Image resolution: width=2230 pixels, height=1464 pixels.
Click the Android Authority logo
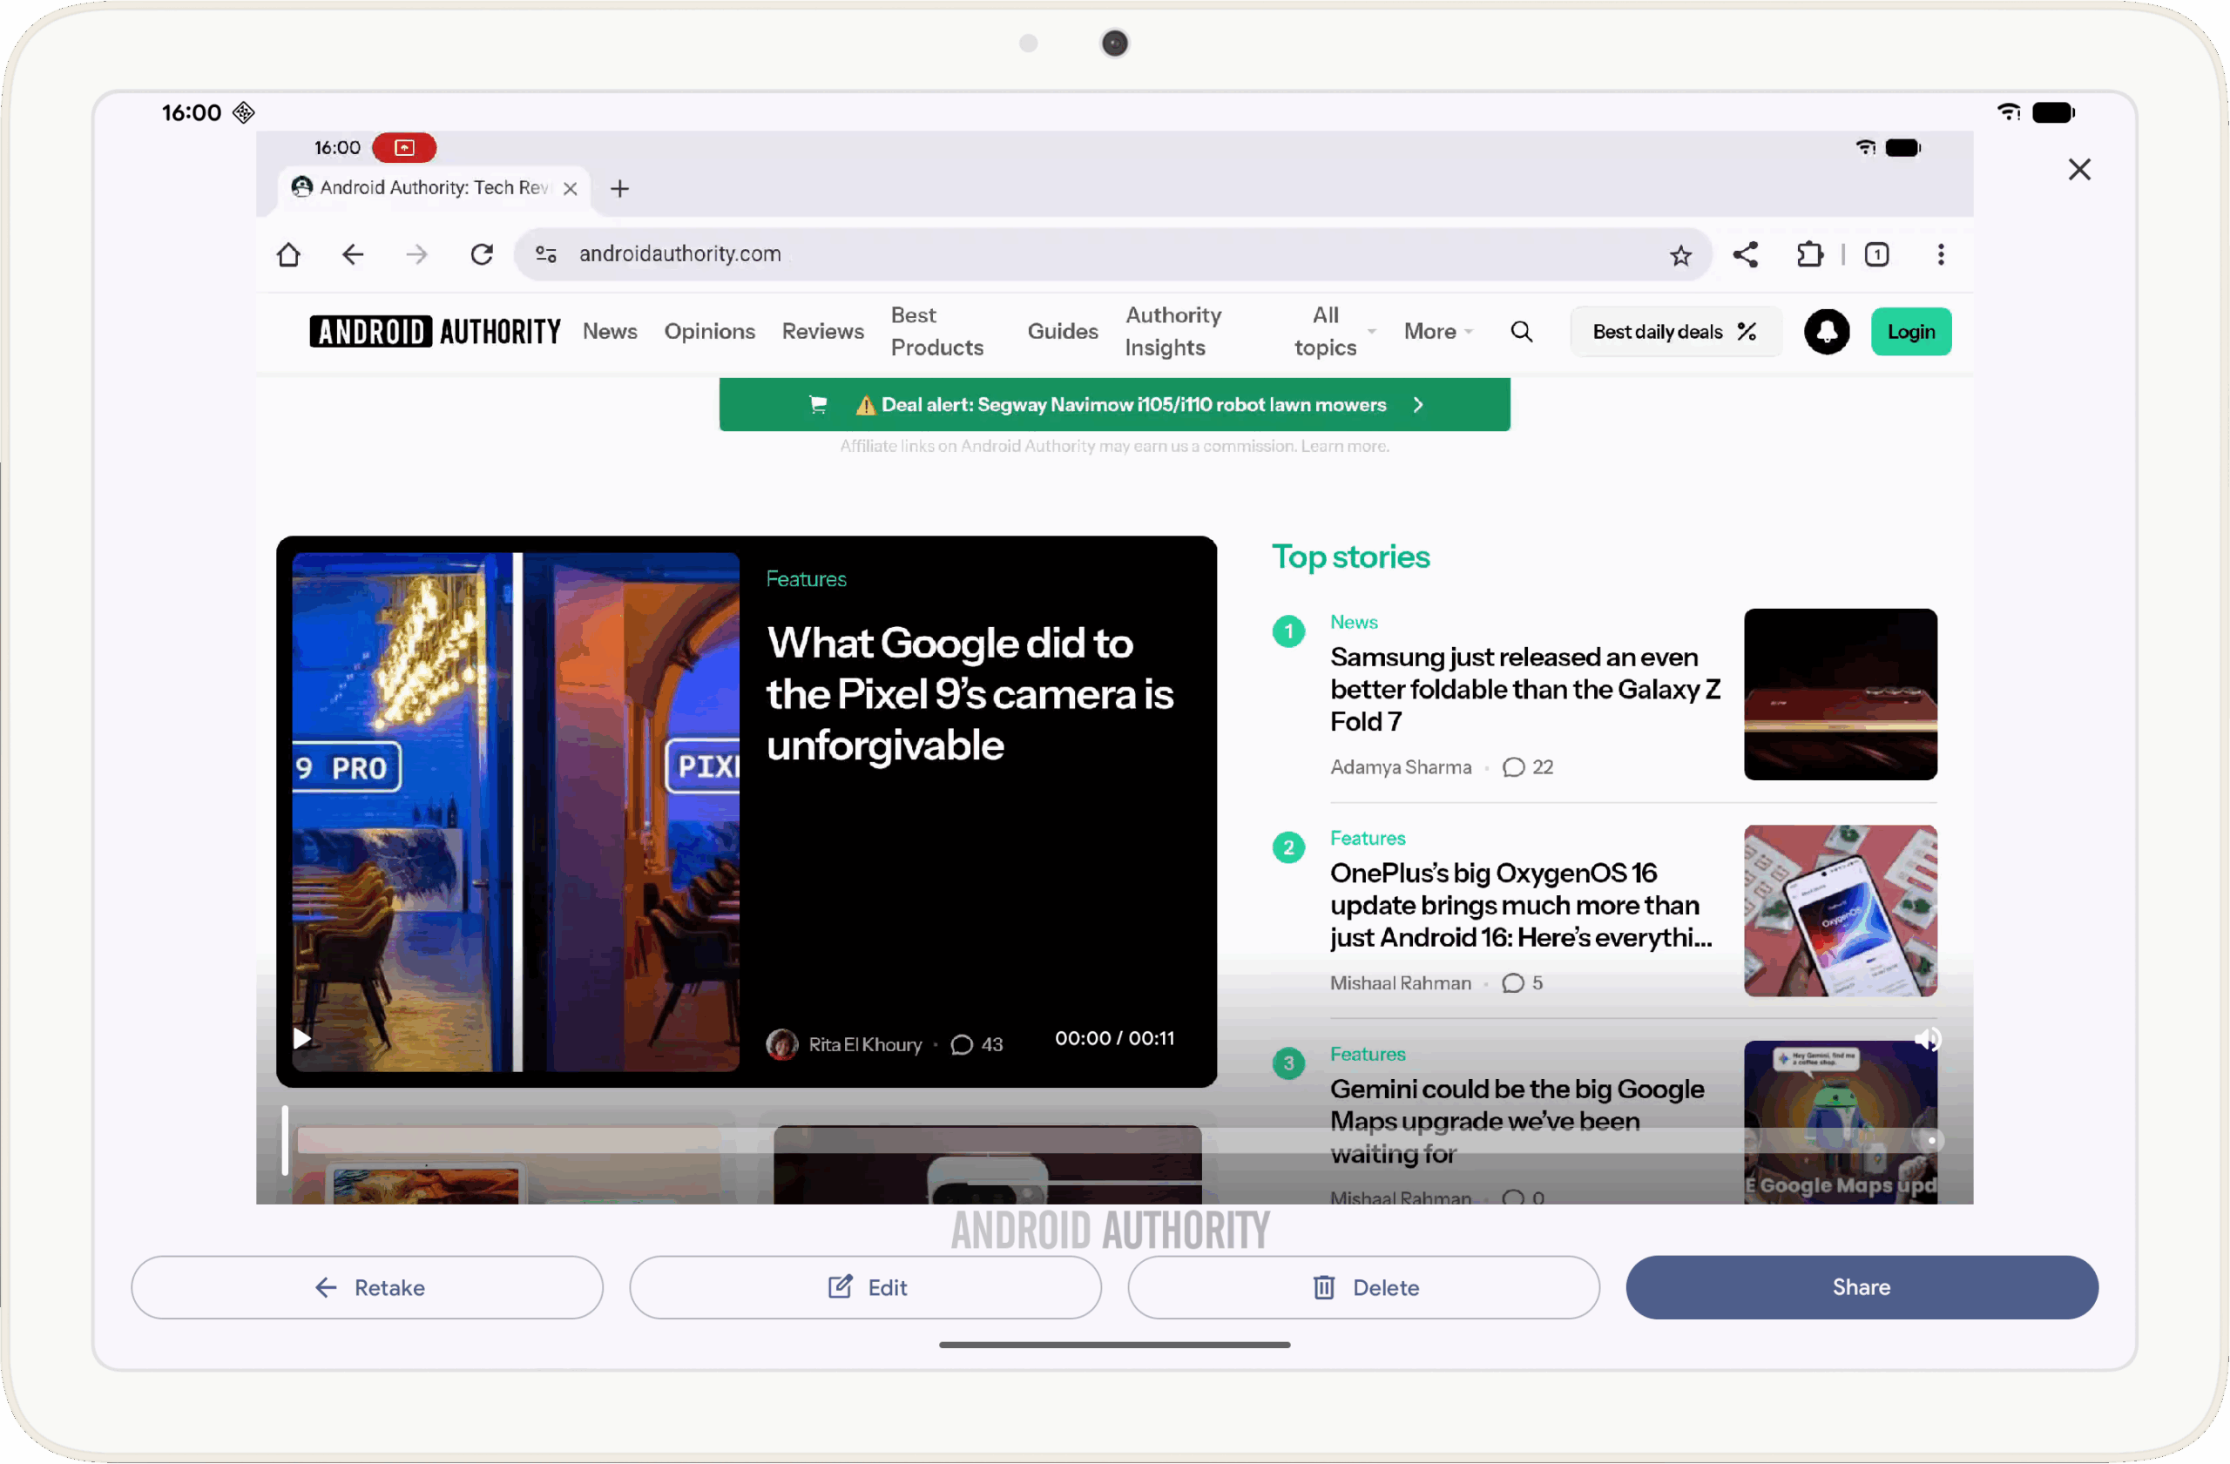coord(436,331)
